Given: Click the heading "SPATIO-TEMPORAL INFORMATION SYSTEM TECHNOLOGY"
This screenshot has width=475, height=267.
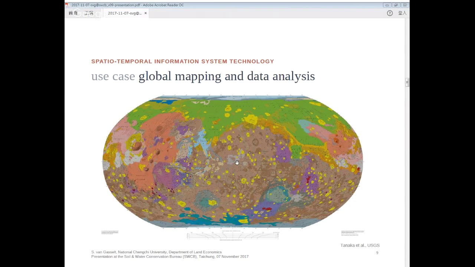Looking at the screenshot, I should (x=183, y=61).
